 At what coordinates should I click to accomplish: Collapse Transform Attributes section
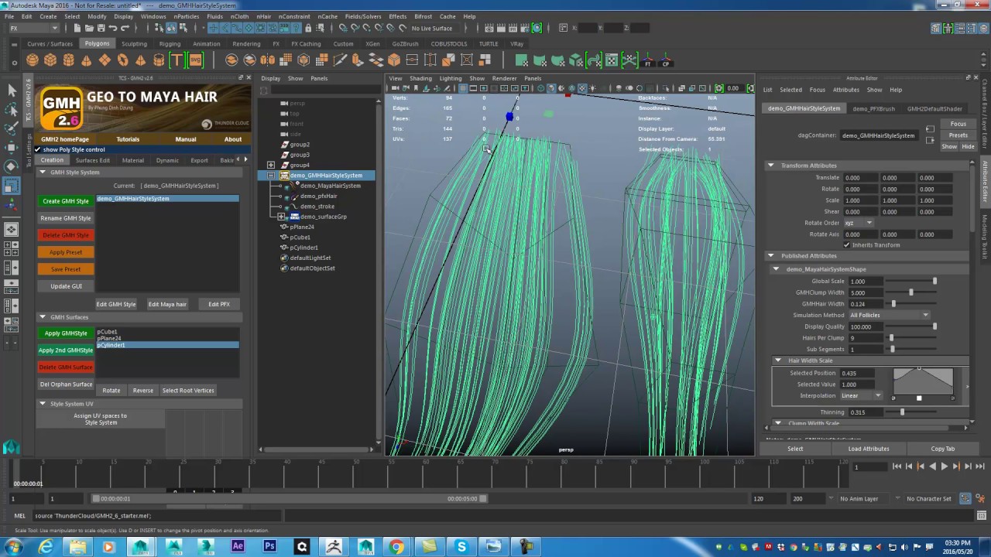pos(770,166)
